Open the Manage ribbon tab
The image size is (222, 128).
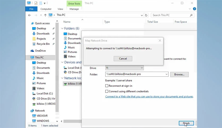[x=74, y=9]
